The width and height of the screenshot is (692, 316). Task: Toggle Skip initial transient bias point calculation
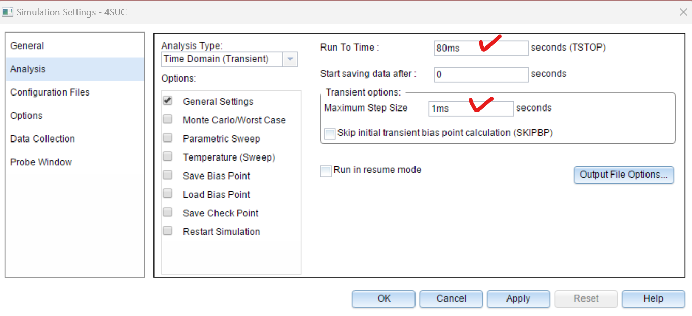330,134
